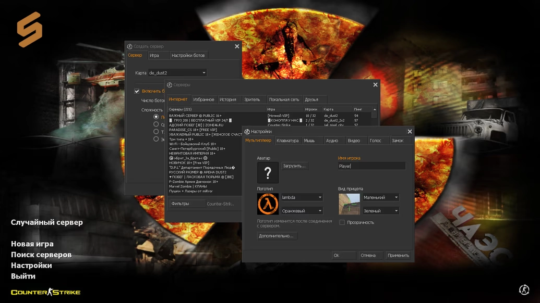Open the lambda logo dropdown
Image resolution: width=540 pixels, height=303 pixels.
pyautogui.click(x=302, y=197)
